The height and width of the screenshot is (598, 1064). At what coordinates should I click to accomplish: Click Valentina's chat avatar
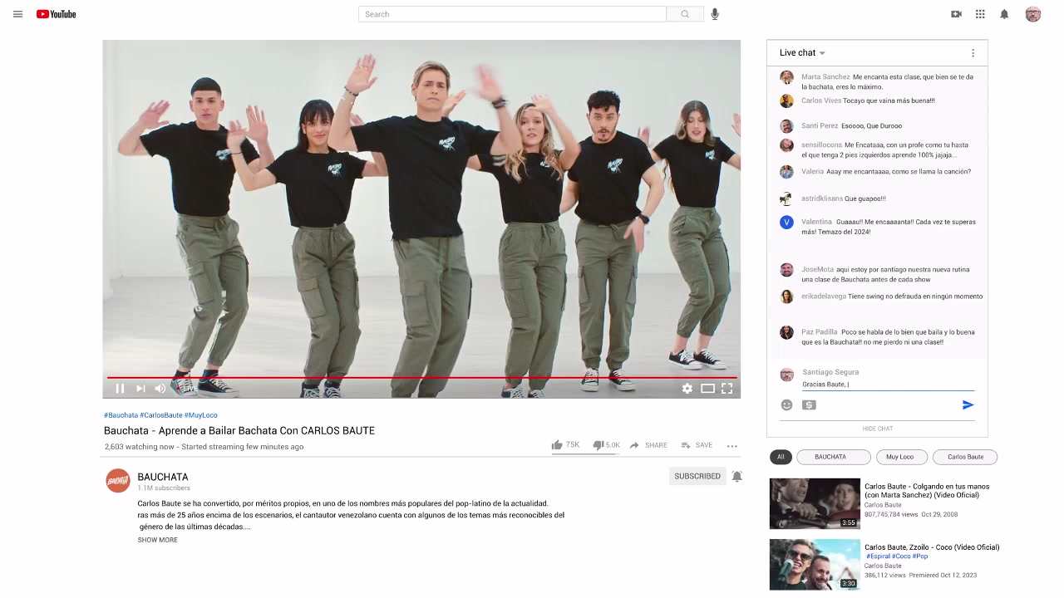786,223
